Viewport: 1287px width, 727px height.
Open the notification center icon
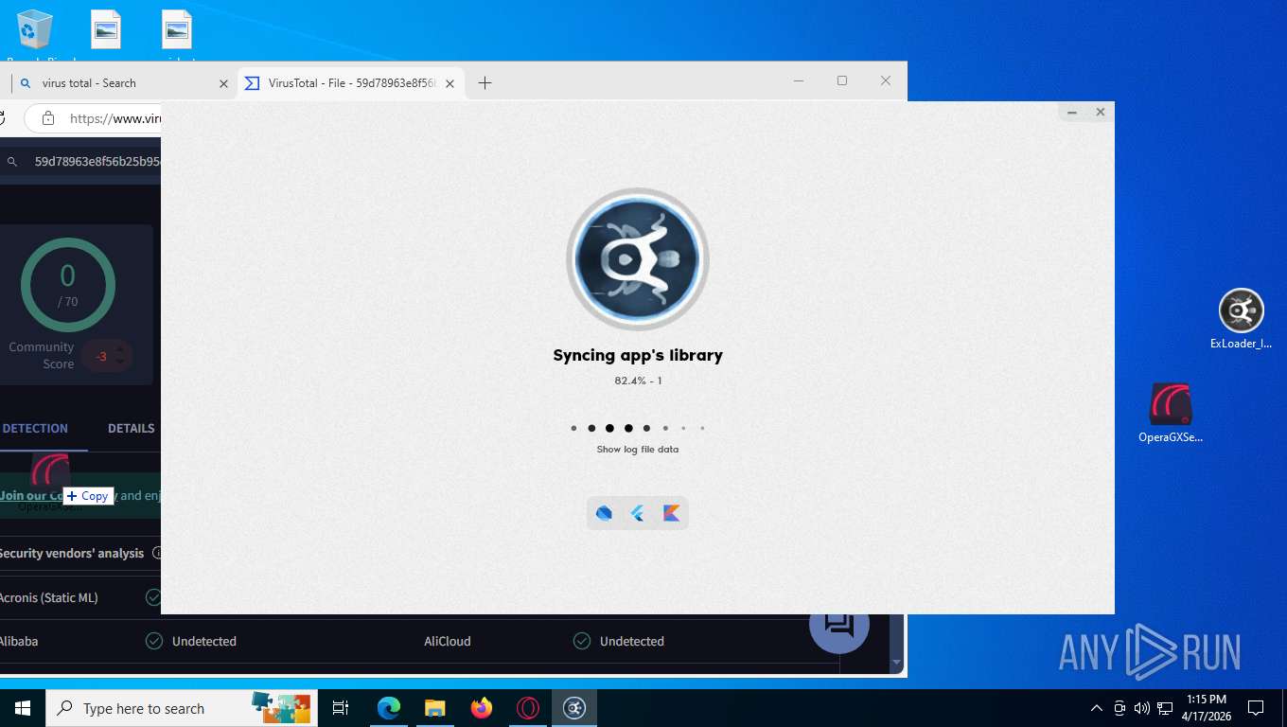coord(1256,708)
